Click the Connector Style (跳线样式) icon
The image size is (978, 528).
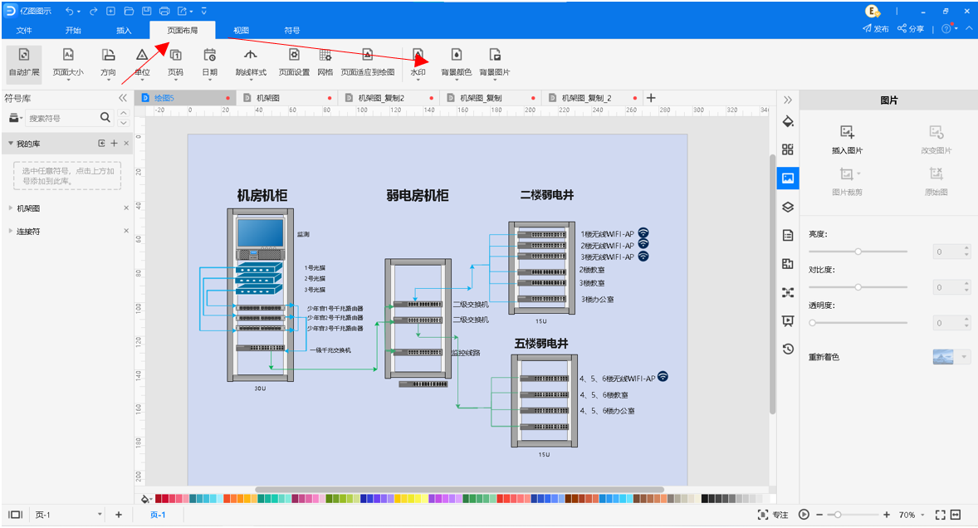250,56
